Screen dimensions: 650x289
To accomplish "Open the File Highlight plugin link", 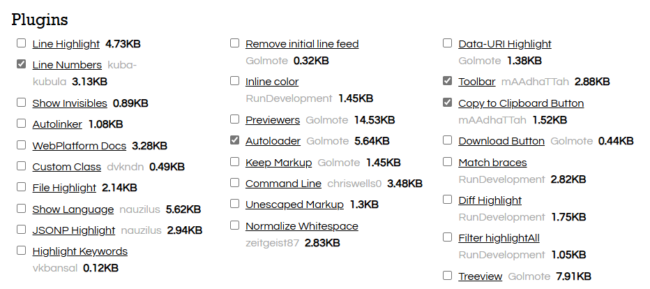I will (64, 188).
